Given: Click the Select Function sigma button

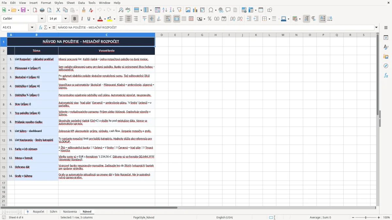Looking at the screenshot, I should coord(45,27).
